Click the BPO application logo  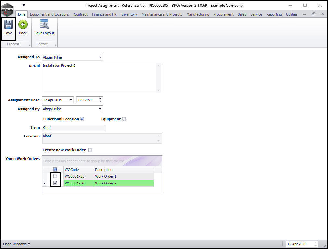tap(7, 9)
